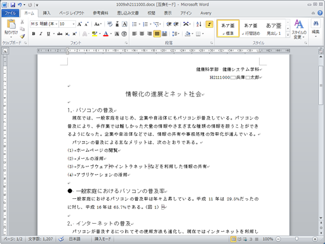
Task: Click the red font color A button
Action: coord(106,34)
